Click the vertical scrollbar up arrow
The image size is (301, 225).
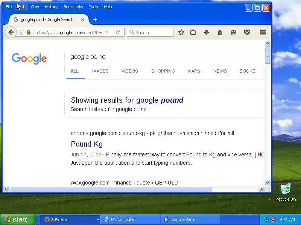point(268,43)
